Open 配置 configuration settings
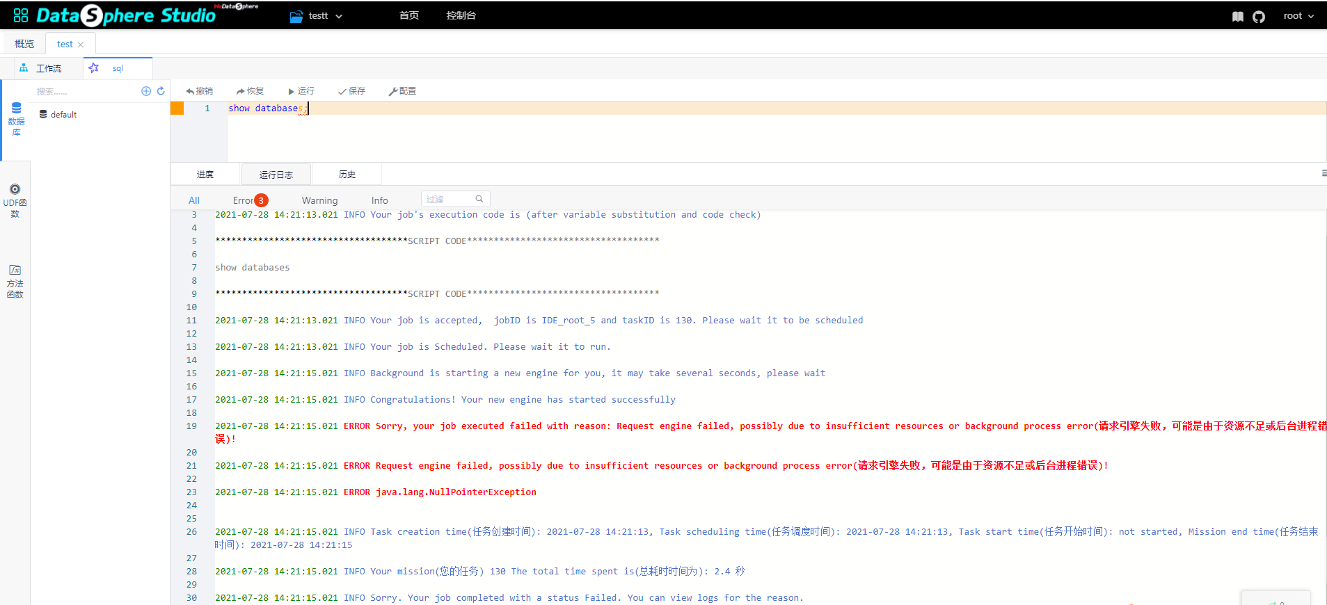 click(403, 91)
